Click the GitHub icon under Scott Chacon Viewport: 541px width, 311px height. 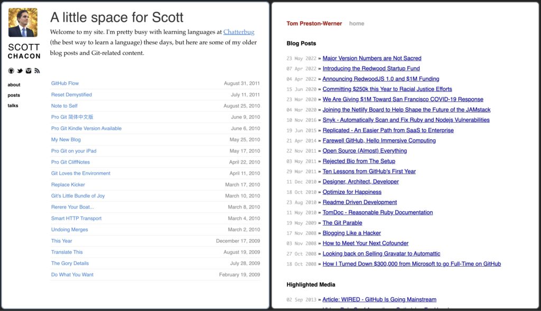pyautogui.click(x=11, y=71)
